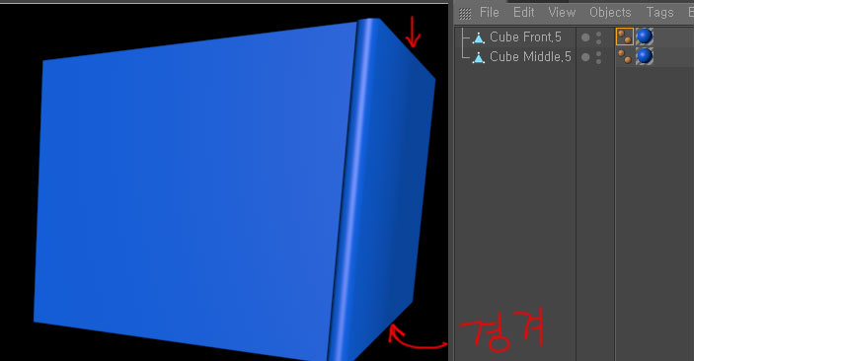Open the File menu
This screenshot has width=845, height=361.
point(490,13)
